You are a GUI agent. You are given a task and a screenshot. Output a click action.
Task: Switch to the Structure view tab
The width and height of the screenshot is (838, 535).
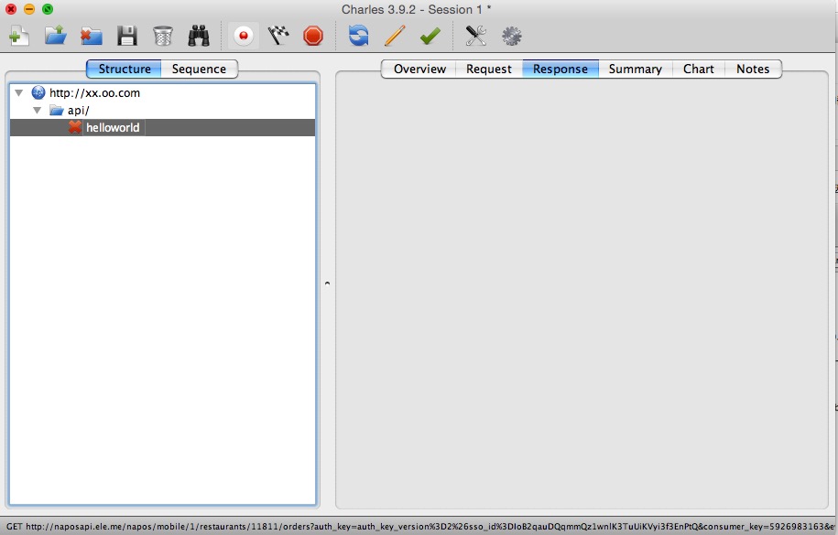coord(124,69)
